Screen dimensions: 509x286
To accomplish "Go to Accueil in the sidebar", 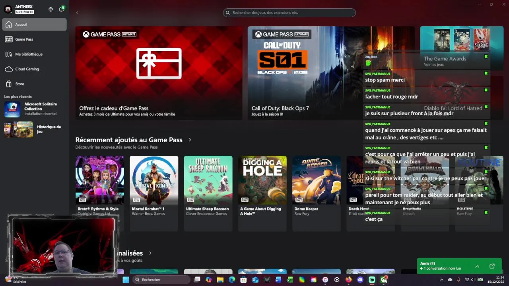I will (x=35, y=24).
